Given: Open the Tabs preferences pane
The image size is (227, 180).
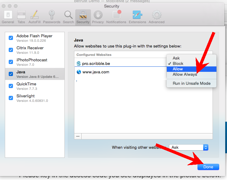Looking at the screenshot, I should pyautogui.click(x=21, y=17).
